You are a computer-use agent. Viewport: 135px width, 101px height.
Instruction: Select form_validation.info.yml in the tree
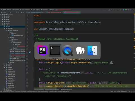pos(17,50)
